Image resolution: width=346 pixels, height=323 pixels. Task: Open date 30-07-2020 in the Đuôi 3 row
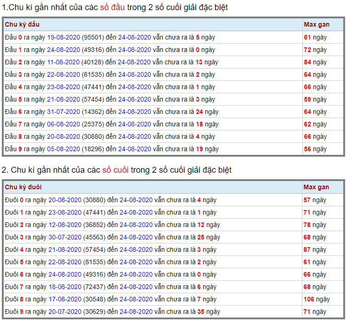[65, 237]
